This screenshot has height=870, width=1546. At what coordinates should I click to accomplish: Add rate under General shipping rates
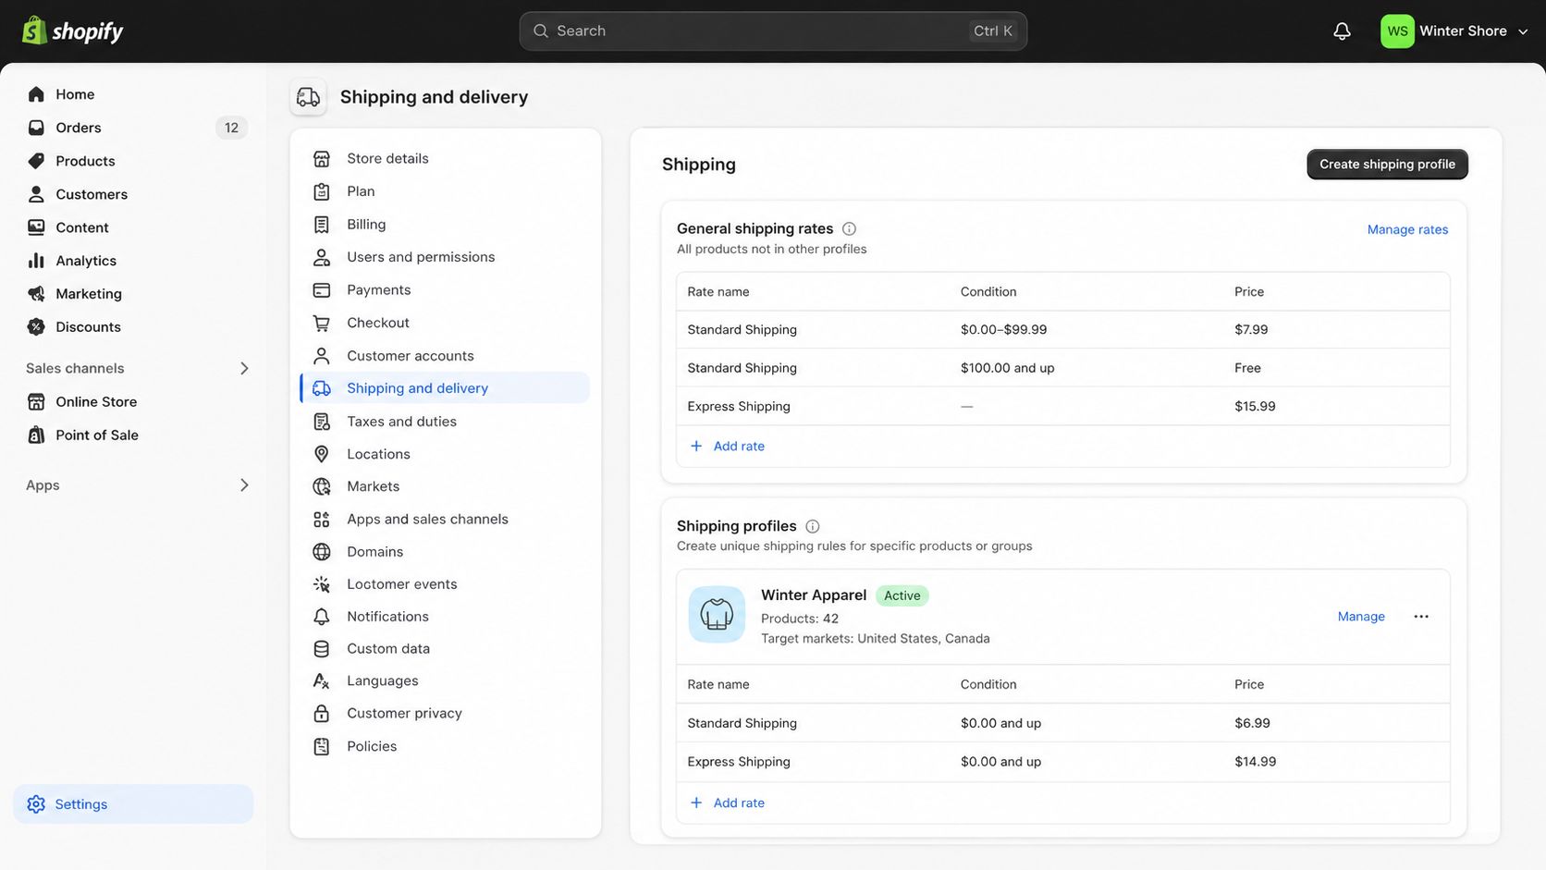click(728, 446)
